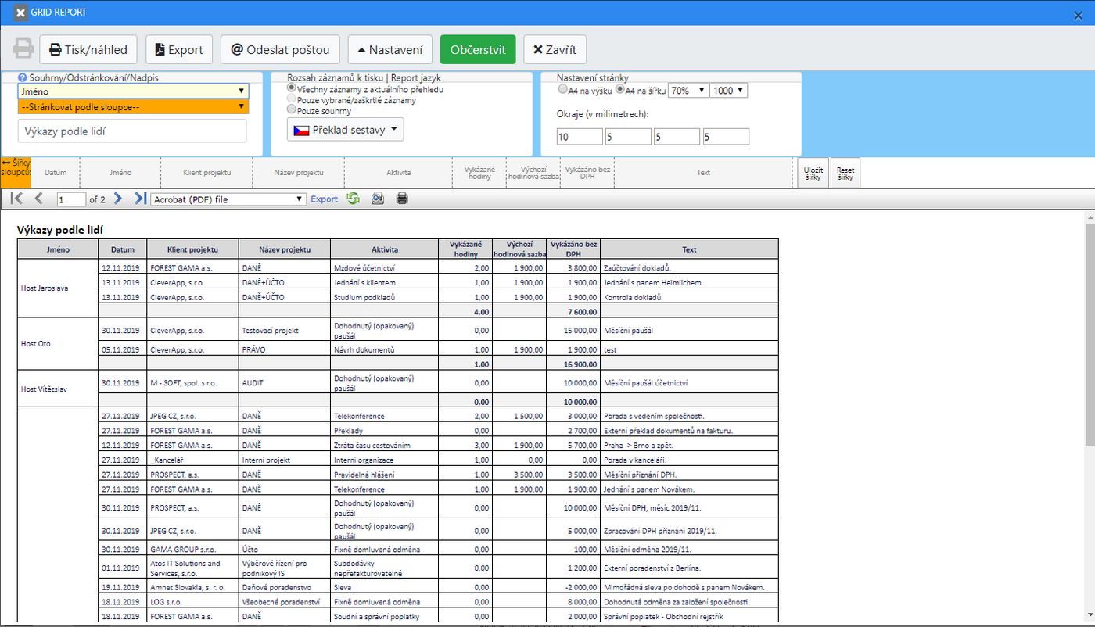Viewport: 1095px width, 627px height.
Task: Click the 'Ztráta času cestováním' activity cell
Action: coord(384,445)
